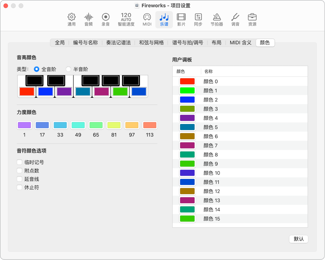Enable the 临时记号 checkbox
The image size is (325, 260).
pyautogui.click(x=19, y=162)
